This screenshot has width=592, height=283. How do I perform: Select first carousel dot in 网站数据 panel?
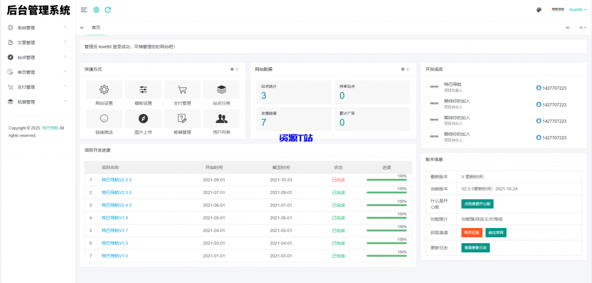pyautogui.click(x=403, y=69)
